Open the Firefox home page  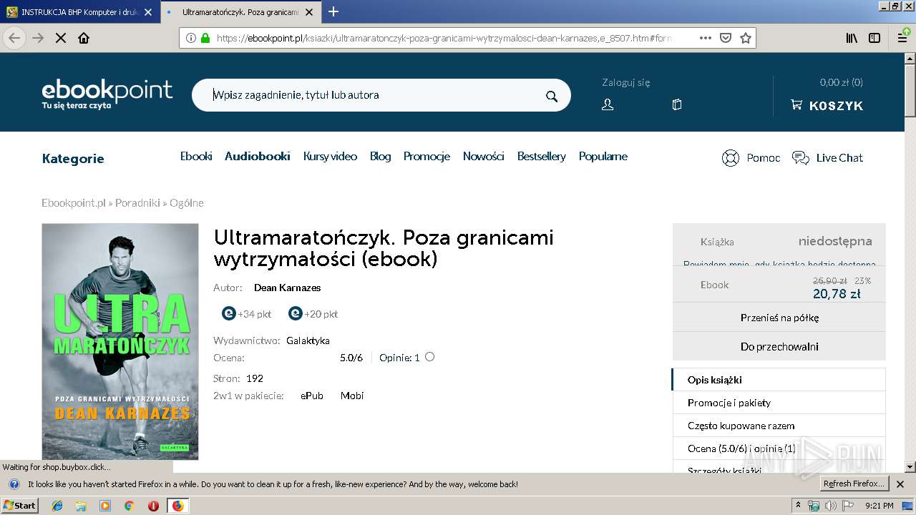[84, 38]
